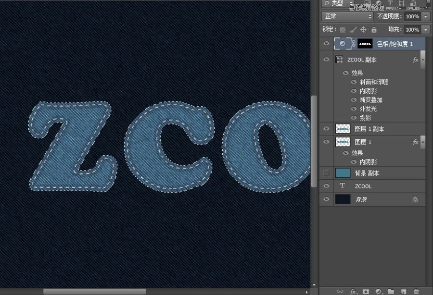This screenshot has width=433, height=295.
Task: Toggle 内阴影 visibility under 图层 1
Action: (354, 162)
